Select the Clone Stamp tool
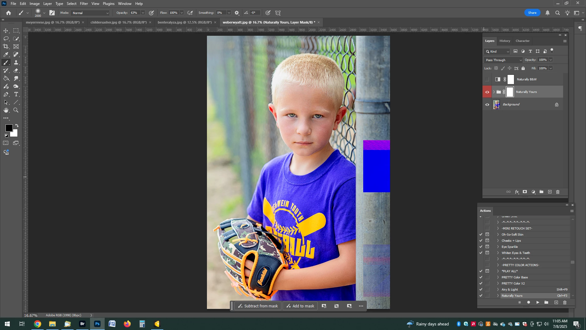This screenshot has width=586, height=330. (16, 62)
